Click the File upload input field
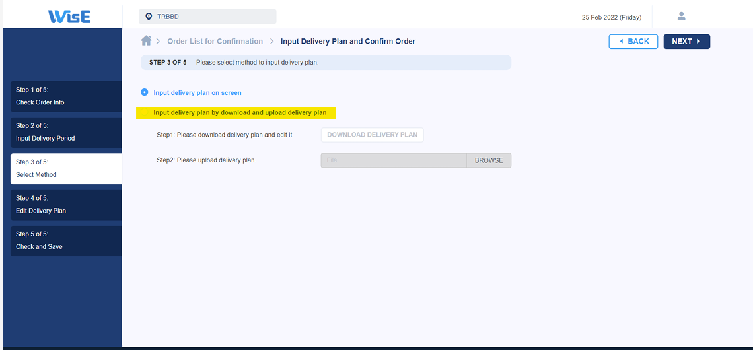753x350 pixels. click(x=394, y=160)
